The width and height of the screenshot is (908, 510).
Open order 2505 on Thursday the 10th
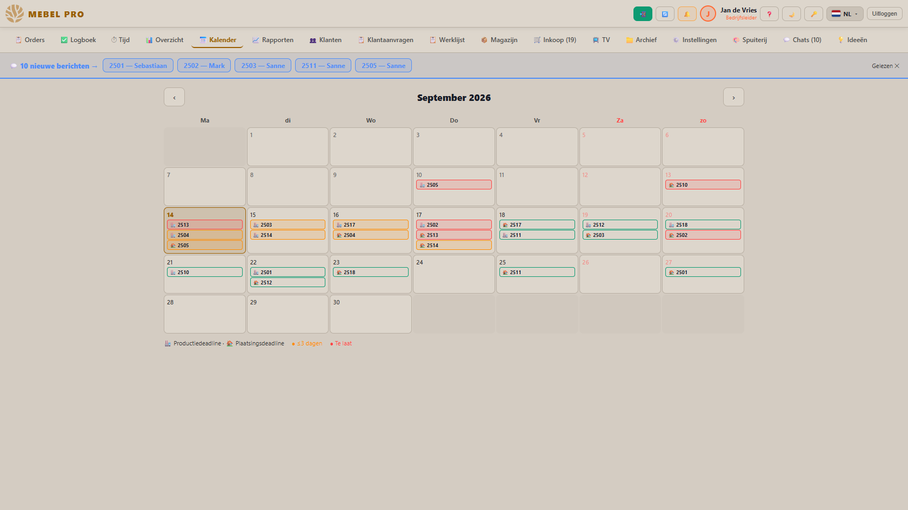(454, 185)
